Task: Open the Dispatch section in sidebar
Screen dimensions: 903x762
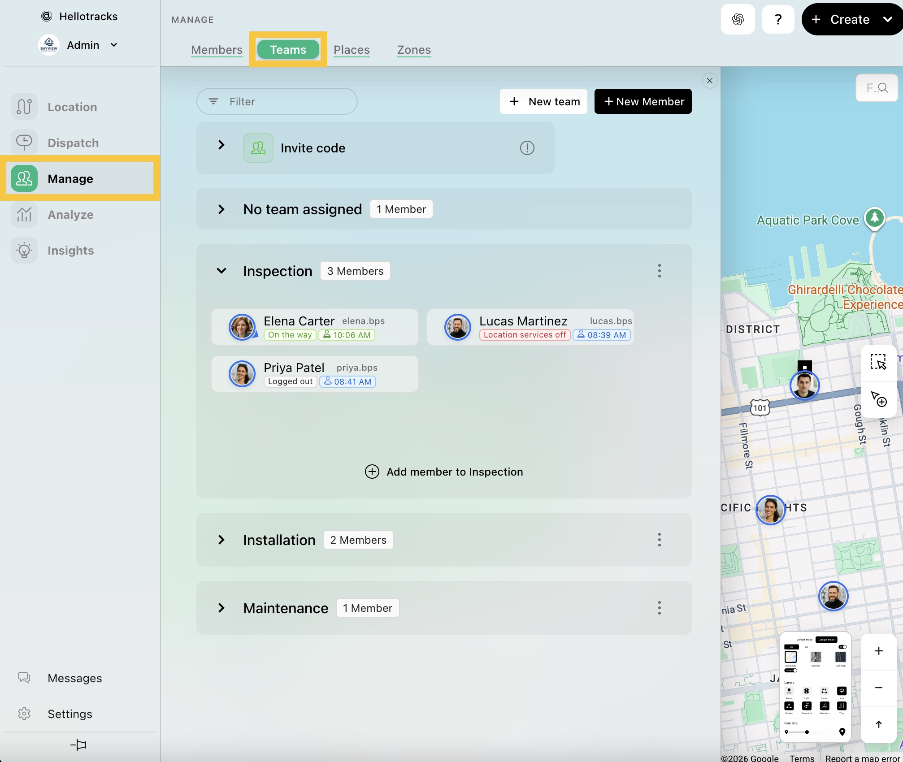Action: [73, 143]
